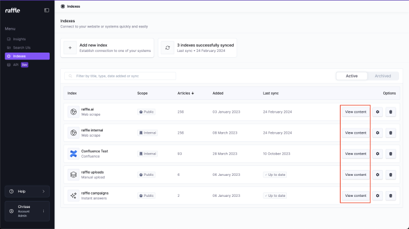Click the Search UIs sidebar icon
Viewport: 409px width, 229px height.
(x=9, y=48)
